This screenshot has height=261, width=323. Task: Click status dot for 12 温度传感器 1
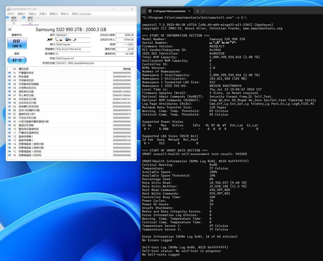pyautogui.click(x=10, y=136)
